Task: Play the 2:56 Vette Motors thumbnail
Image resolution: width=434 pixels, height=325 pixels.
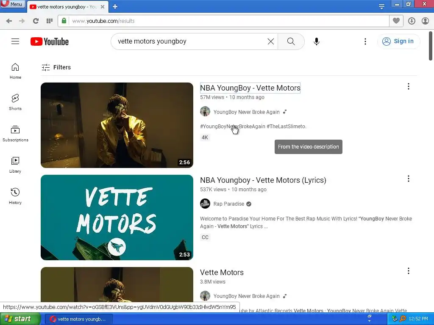Action: (x=117, y=125)
